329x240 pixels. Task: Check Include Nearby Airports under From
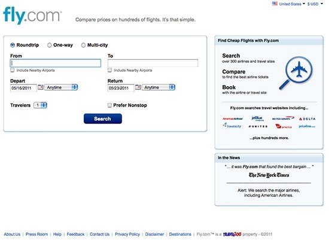click(13, 70)
